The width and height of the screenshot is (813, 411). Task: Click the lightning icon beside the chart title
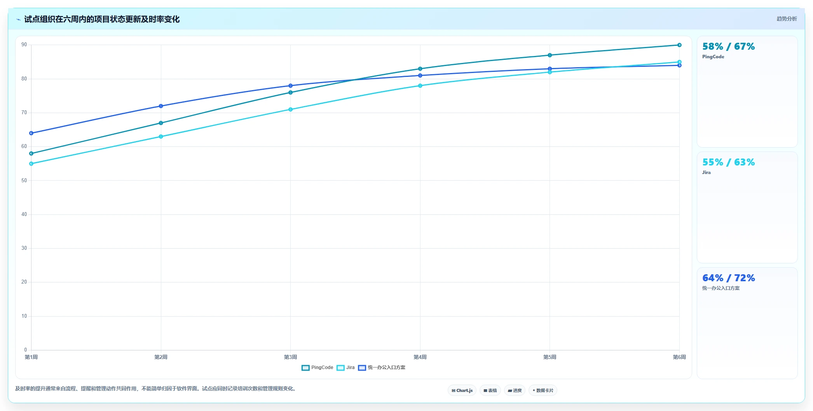(18, 19)
